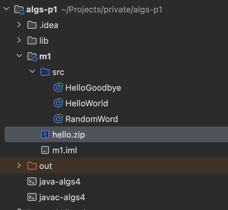Click the javac-algs4 shell script icon
This screenshot has height=210, width=228.
coord(32,197)
